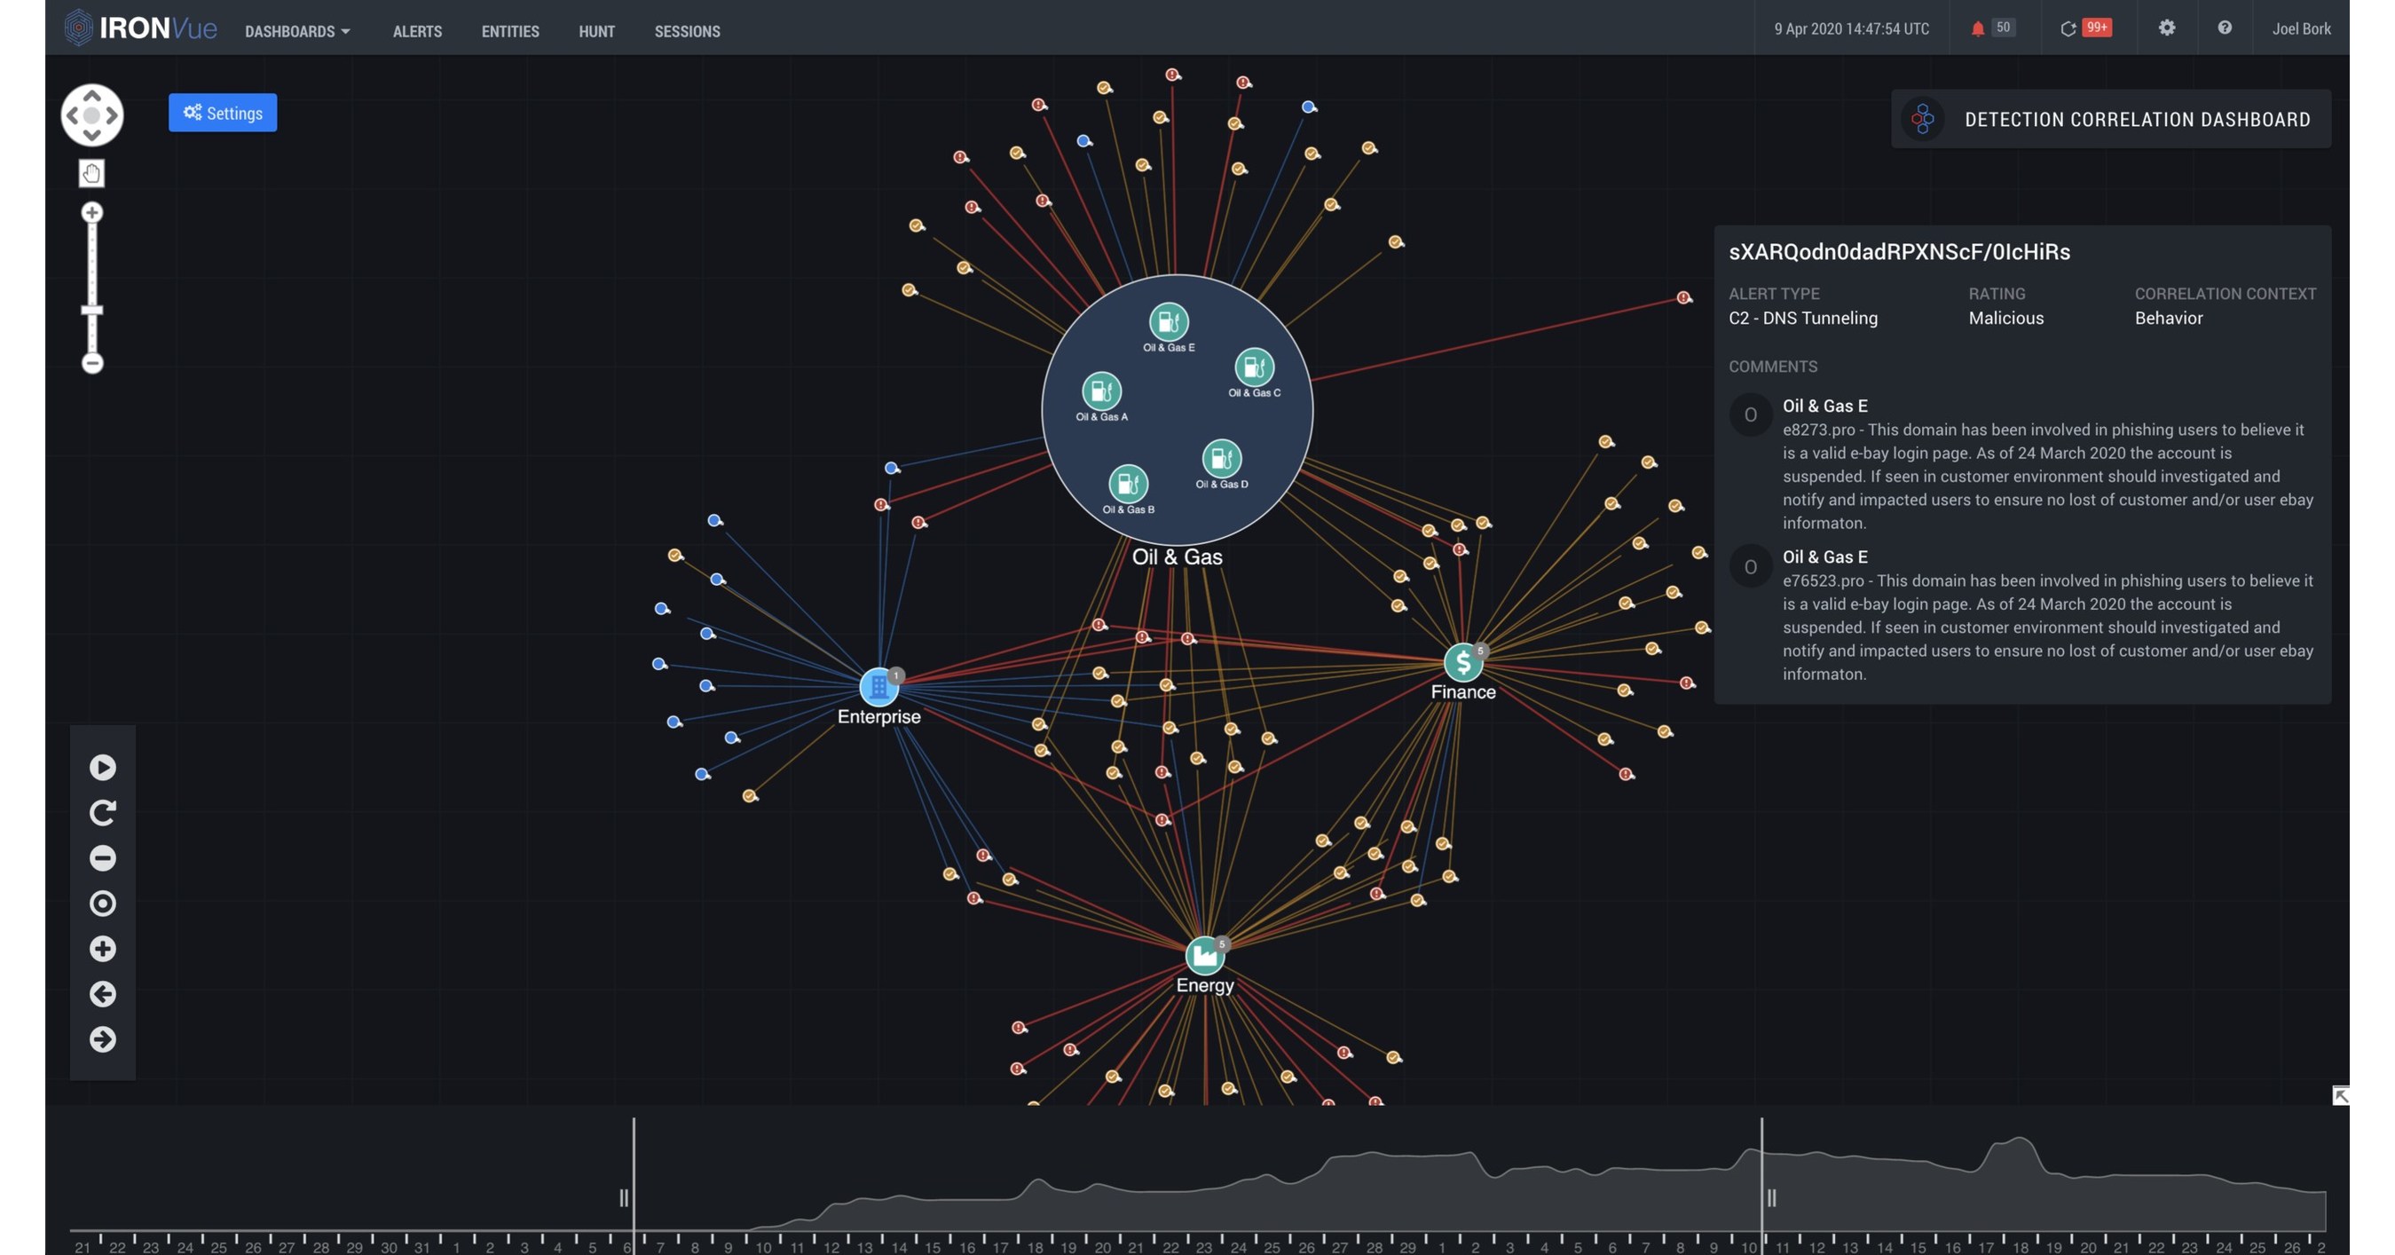Viewport: 2395px width, 1255px height.
Task: Select the Finance node
Action: (x=1463, y=663)
